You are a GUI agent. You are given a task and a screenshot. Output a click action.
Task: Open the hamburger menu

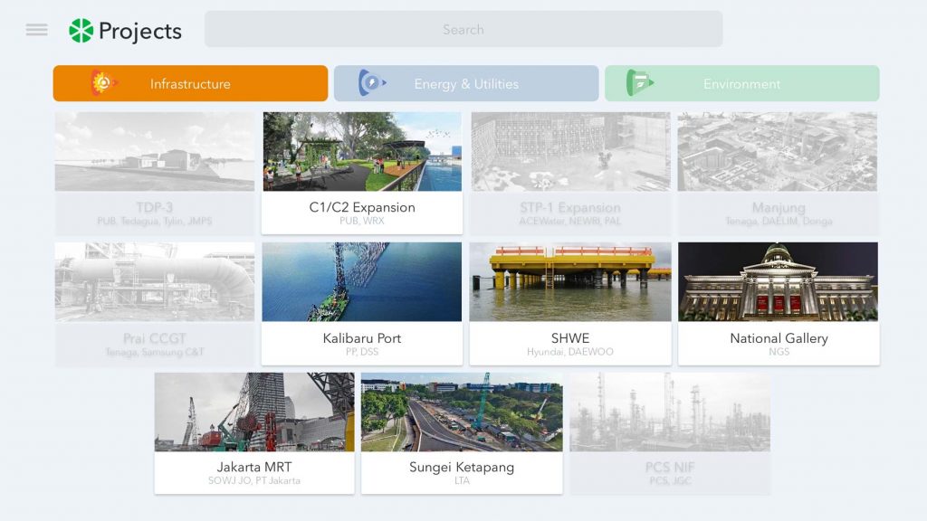pyautogui.click(x=36, y=30)
